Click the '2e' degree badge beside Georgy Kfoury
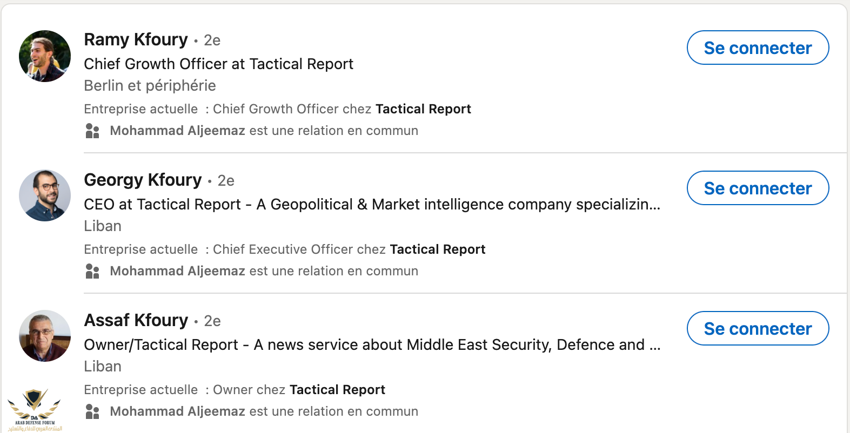The image size is (850, 433). click(226, 181)
